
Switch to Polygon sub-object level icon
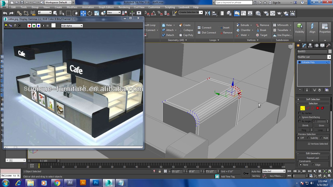click(x=317, y=108)
